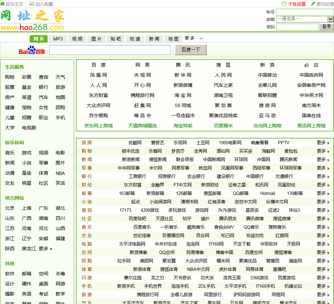Expand 更多 in the 视频 row
The image size is (334, 304).
(x=323, y=143)
